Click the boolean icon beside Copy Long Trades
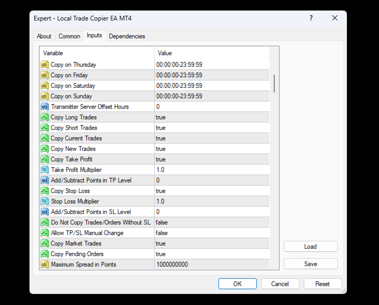 [x=45, y=117]
